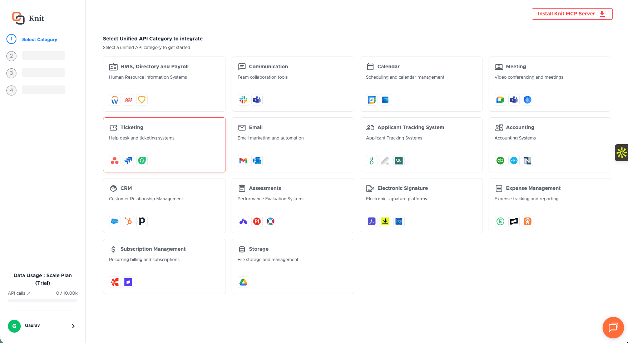Click the Salesforce icon in CRM card

pos(115,221)
